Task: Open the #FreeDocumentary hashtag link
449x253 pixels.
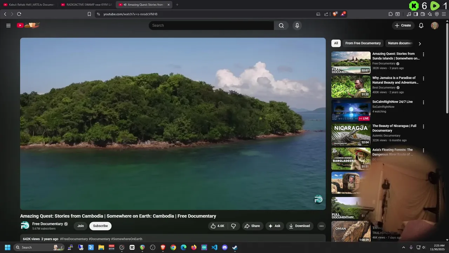Action: (x=74, y=239)
